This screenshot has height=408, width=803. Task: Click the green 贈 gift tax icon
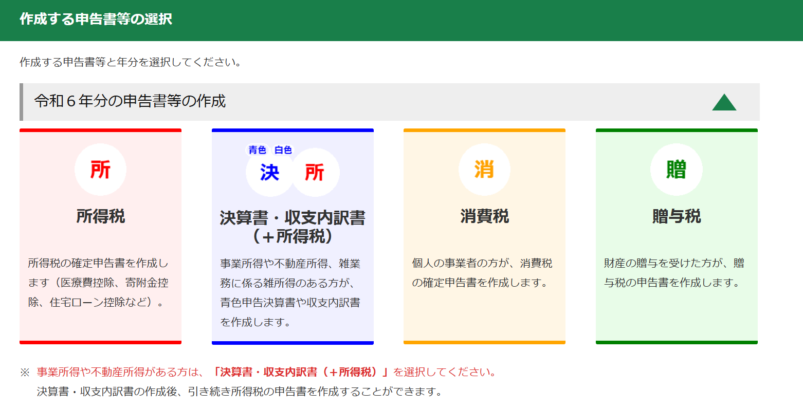point(676,169)
